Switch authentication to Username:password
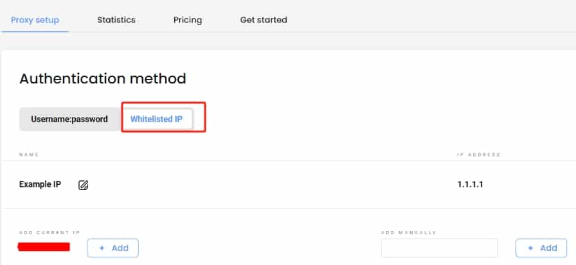Image resolution: width=576 pixels, height=265 pixels. (x=69, y=119)
